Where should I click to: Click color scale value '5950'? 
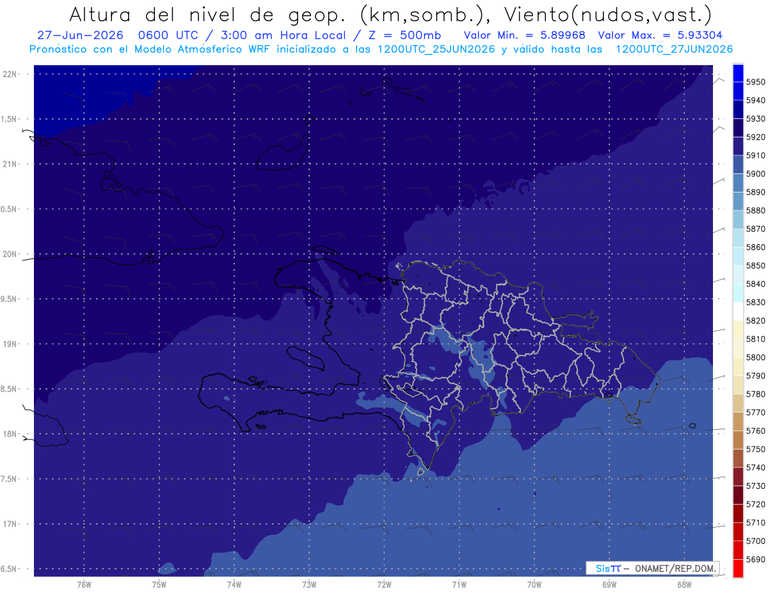(756, 82)
